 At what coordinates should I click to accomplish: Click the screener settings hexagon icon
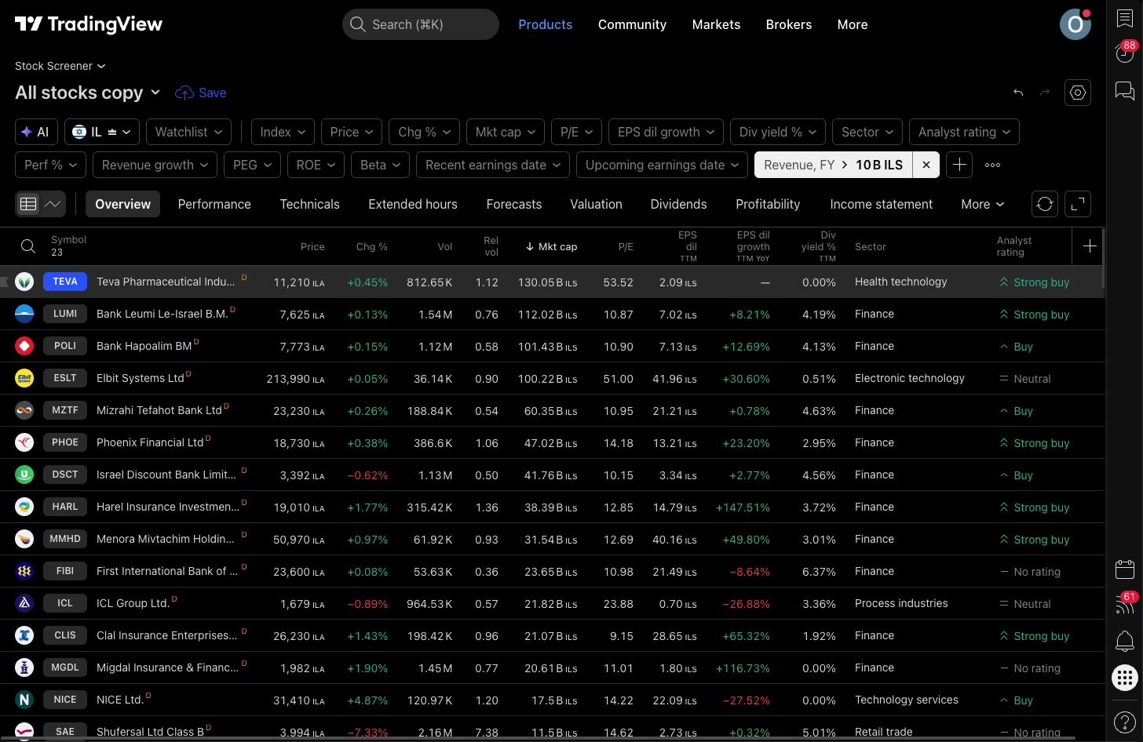[1078, 93]
